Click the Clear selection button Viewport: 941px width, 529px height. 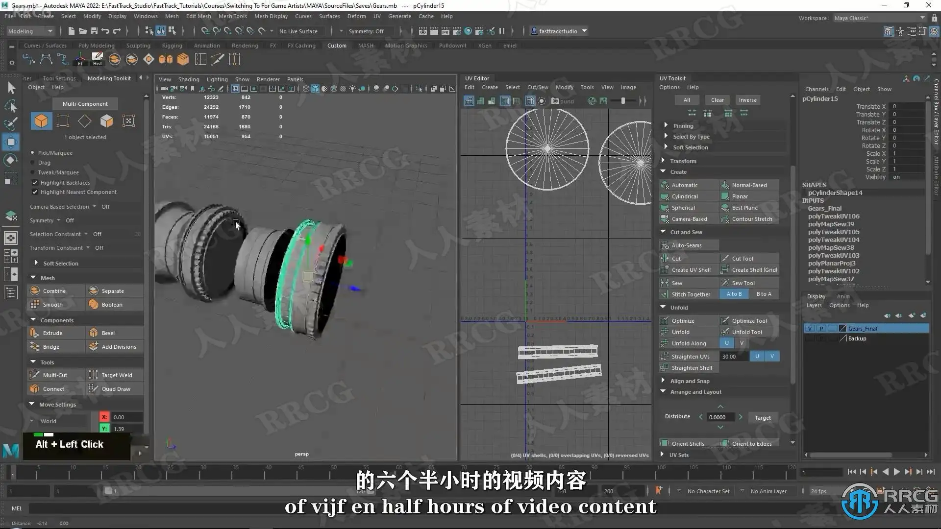(x=717, y=100)
